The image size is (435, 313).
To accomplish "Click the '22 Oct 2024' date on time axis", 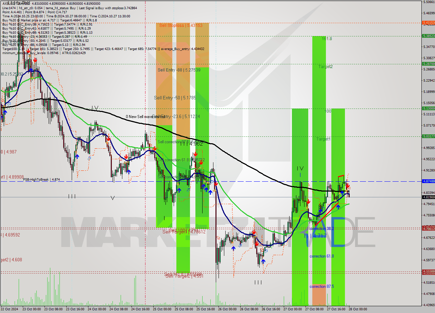I will point(10,309).
